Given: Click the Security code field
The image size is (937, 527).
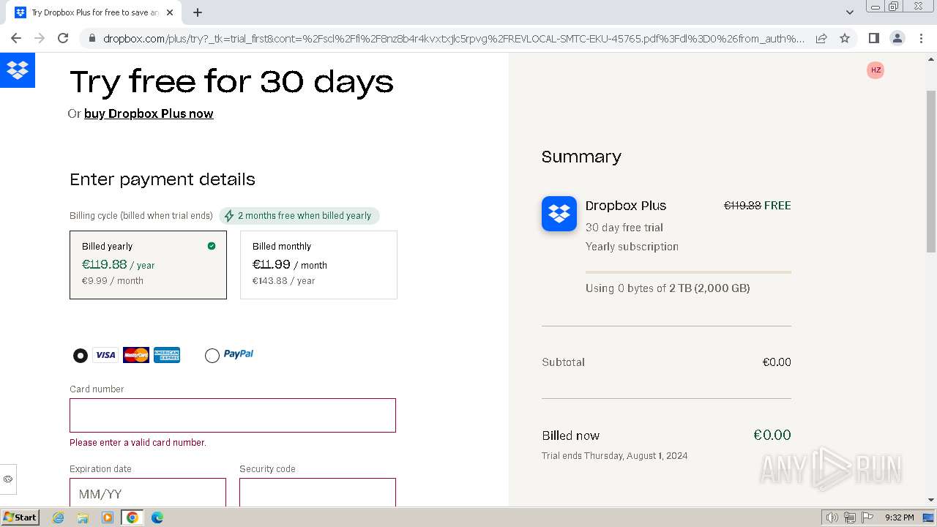Looking at the screenshot, I should pyautogui.click(x=318, y=493).
